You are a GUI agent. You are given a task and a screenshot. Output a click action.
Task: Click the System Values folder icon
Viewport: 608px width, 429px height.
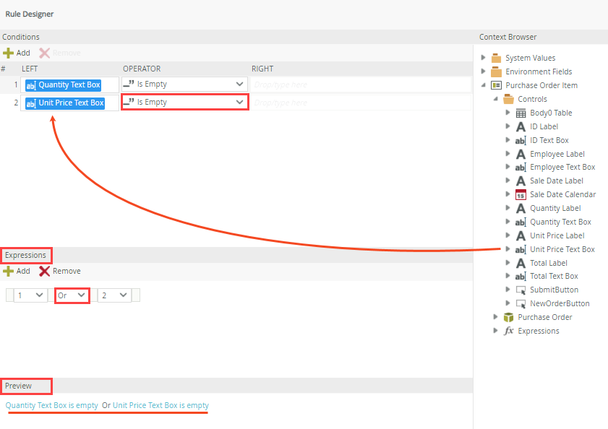click(x=496, y=58)
